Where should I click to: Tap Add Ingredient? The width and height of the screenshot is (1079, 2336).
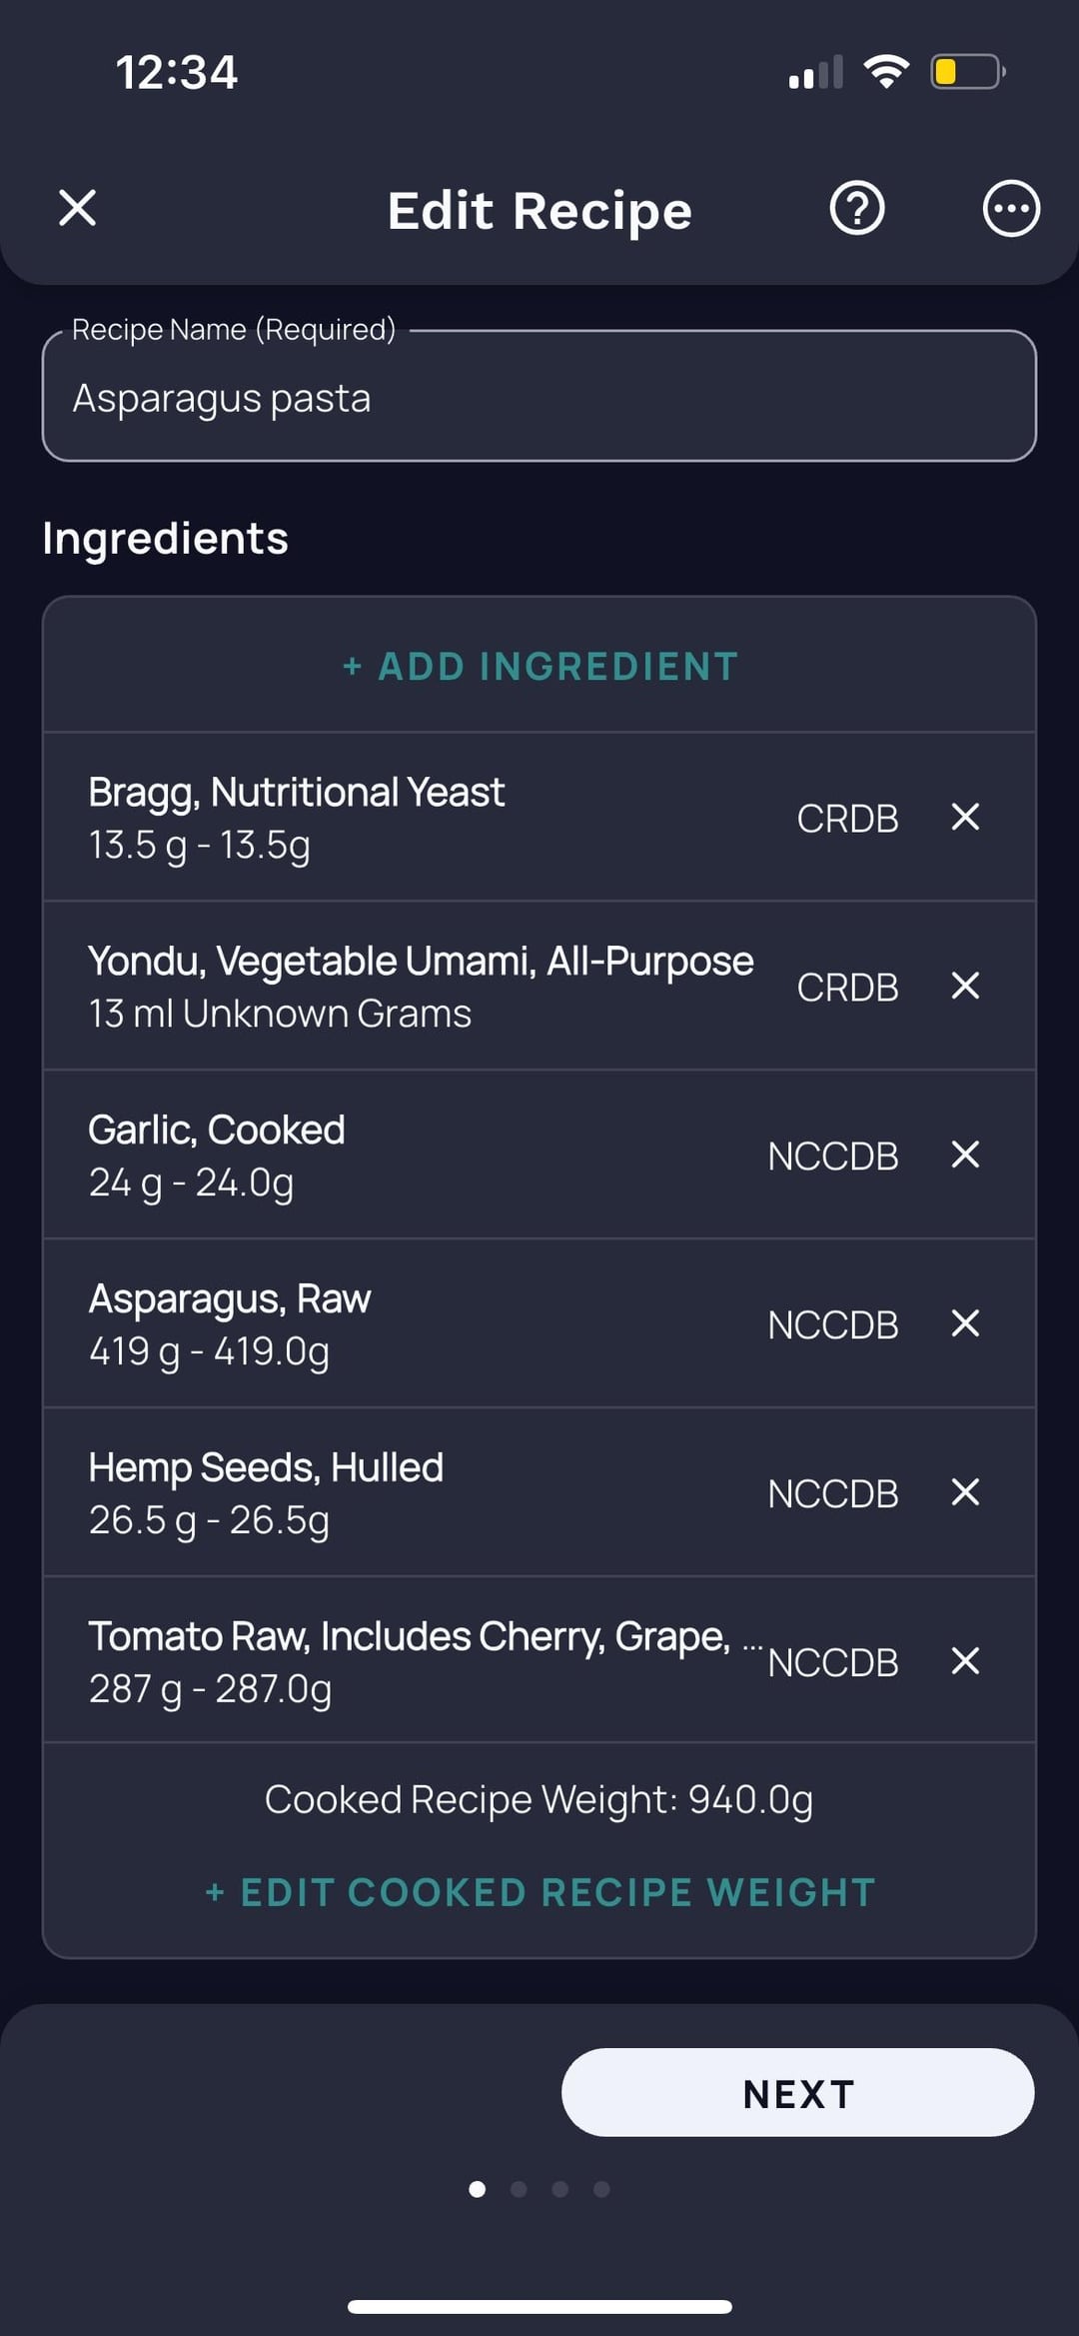coord(539,667)
